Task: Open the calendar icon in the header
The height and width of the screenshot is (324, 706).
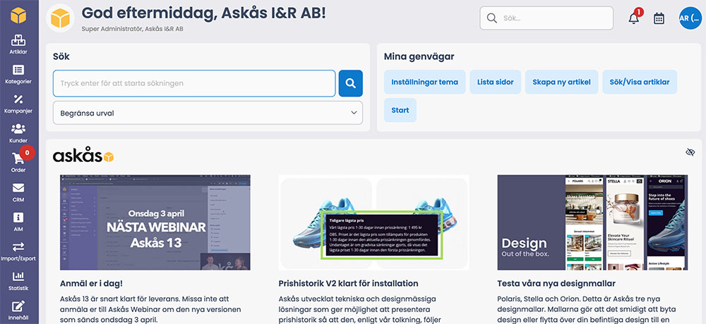Action: coord(659,18)
